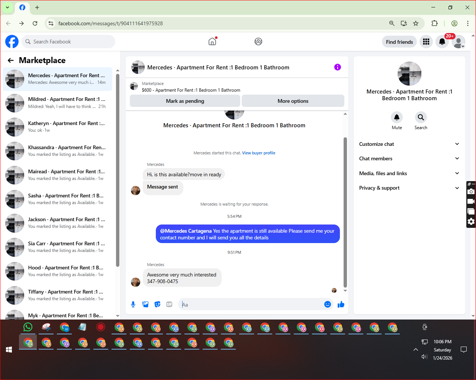Open settings gear in side capture toolbar
476x380 pixels.
pos(471,222)
